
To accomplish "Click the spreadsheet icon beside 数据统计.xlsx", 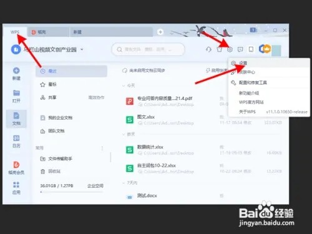I will (x=130, y=150).
